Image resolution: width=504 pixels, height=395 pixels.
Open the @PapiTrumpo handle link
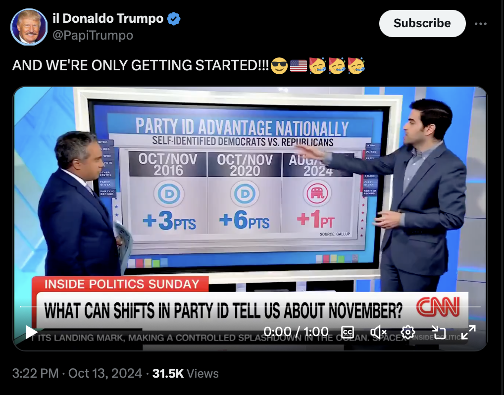93,35
